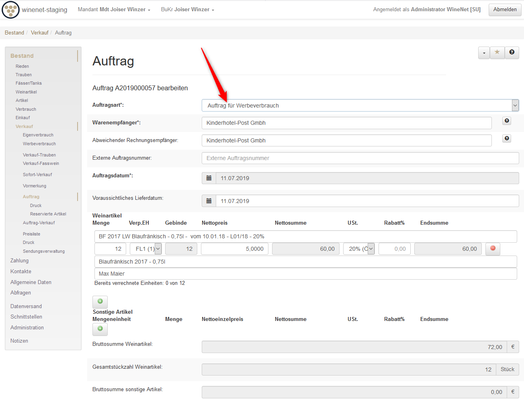Click the WineNet grape logo
The height and width of the screenshot is (400, 524).
(x=10, y=10)
